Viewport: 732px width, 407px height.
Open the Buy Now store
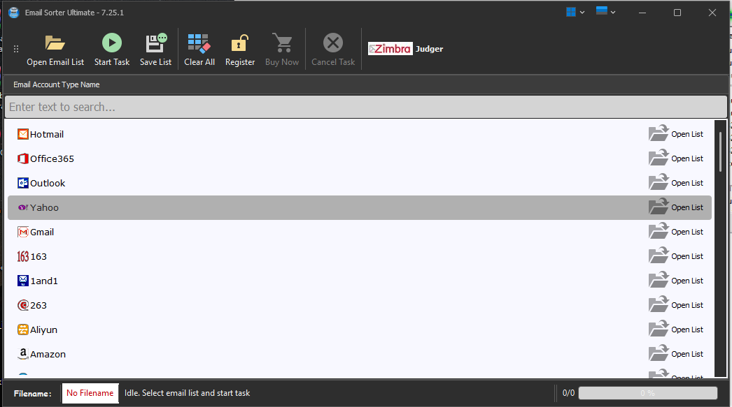tap(282, 48)
